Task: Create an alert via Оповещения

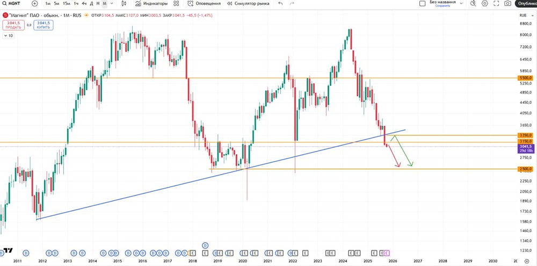Action: [204, 3]
